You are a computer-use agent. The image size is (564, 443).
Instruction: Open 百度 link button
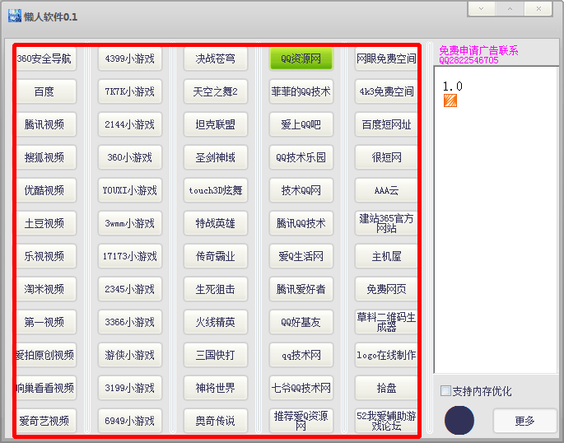[x=46, y=91]
